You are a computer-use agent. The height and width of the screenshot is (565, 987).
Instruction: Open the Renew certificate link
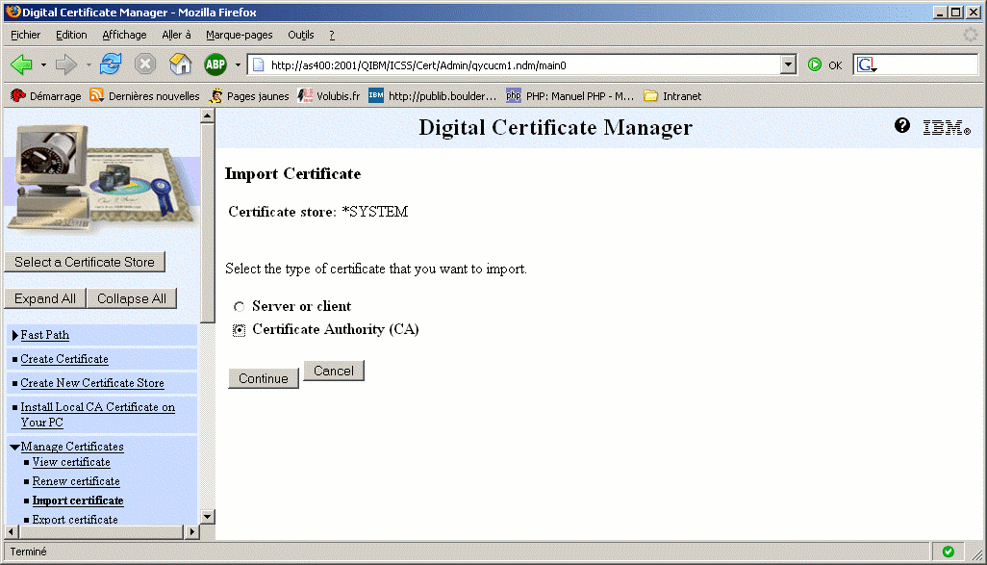(x=76, y=481)
